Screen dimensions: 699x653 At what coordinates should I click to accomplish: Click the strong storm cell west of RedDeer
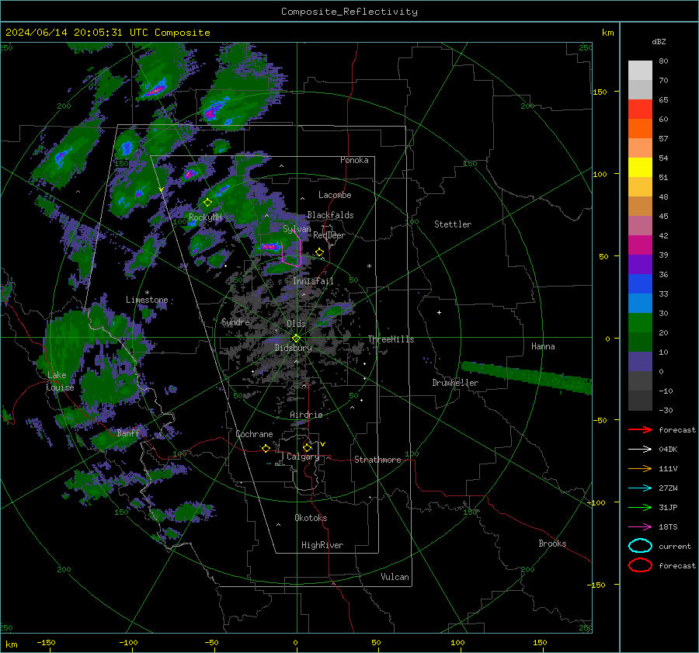pyautogui.click(x=270, y=246)
